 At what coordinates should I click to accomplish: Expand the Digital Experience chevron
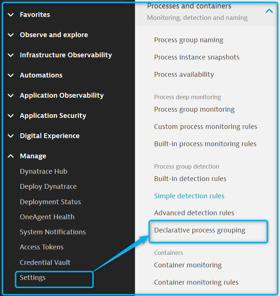[x=11, y=136]
